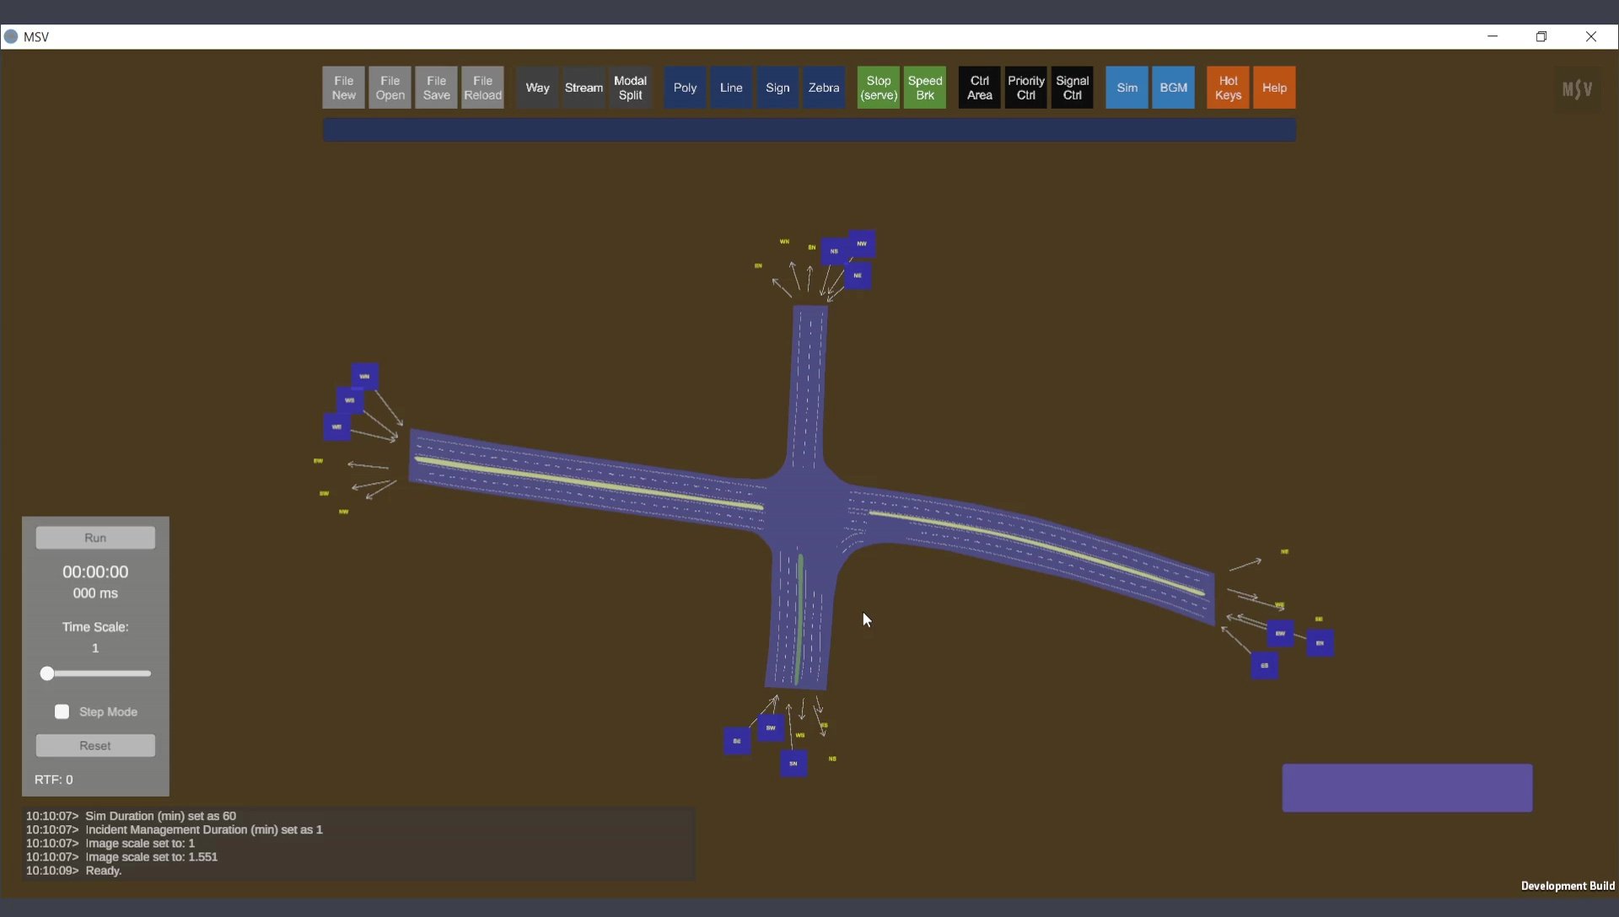Screen dimensions: 1619x917
Task: Click the File New toolbar button
Action: click(343, 88)
